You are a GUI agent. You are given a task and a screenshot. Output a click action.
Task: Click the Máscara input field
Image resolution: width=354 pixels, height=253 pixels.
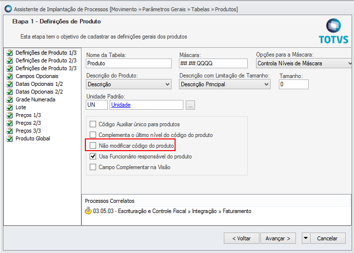[x=214, y=63]
